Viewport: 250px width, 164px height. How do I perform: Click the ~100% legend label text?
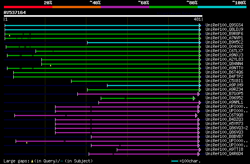coord(239,3)
